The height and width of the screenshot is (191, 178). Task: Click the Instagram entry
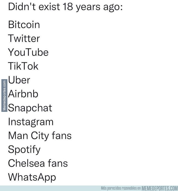[31, 122]
